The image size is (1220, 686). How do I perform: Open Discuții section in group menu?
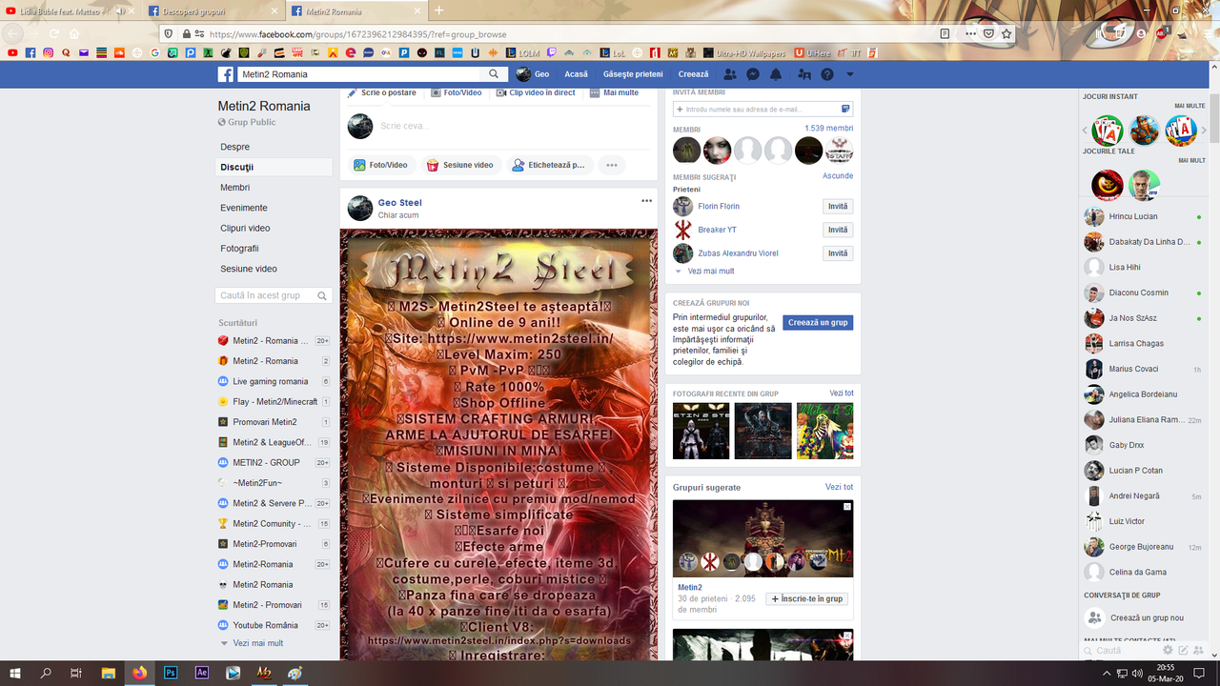click(x=274, y=167)
